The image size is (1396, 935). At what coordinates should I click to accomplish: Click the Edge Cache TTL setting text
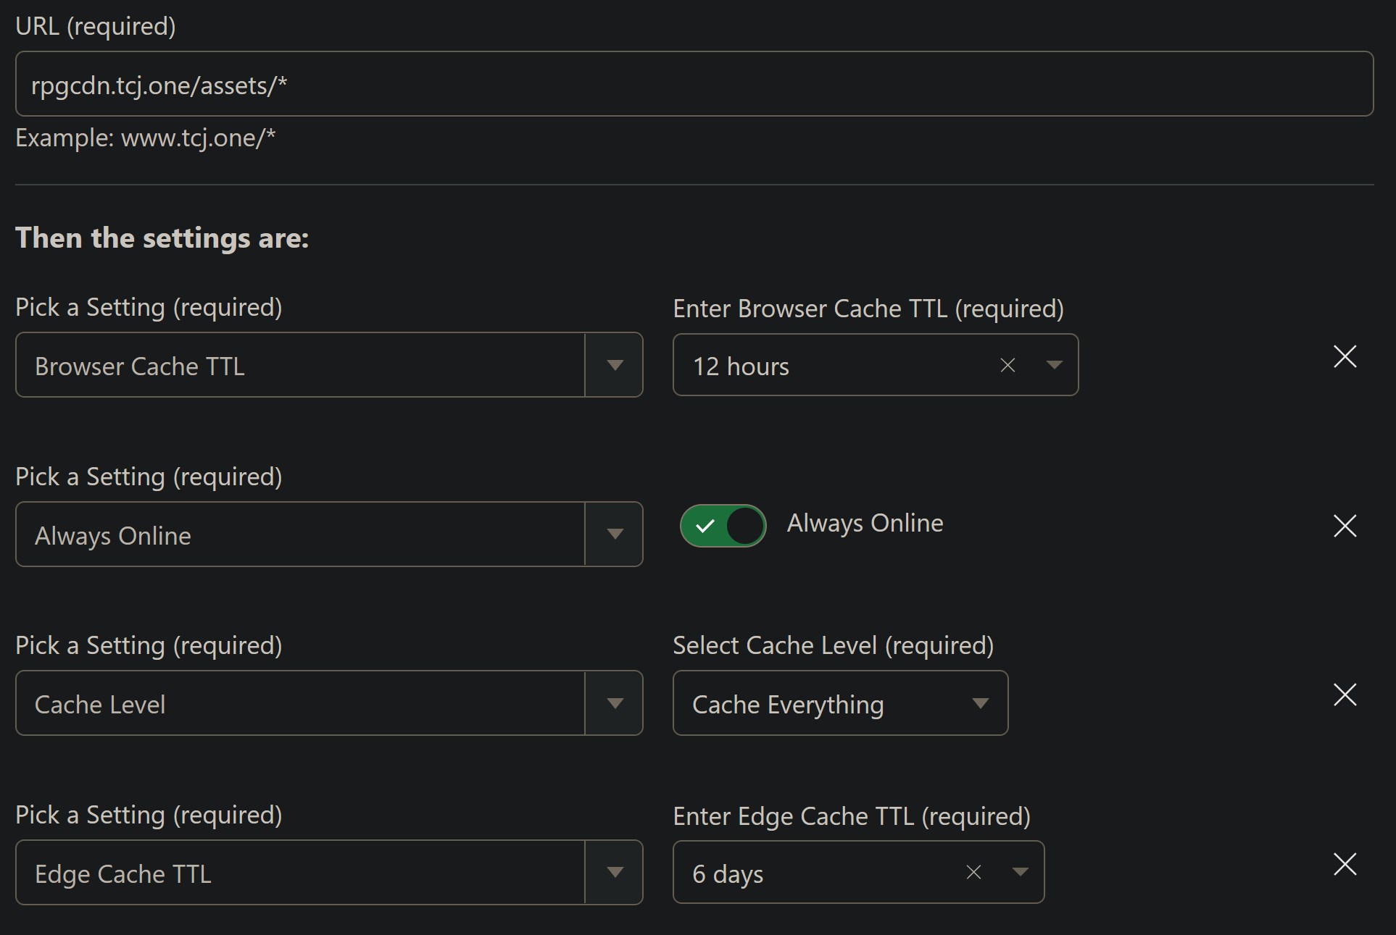click(x=123, y=874)
